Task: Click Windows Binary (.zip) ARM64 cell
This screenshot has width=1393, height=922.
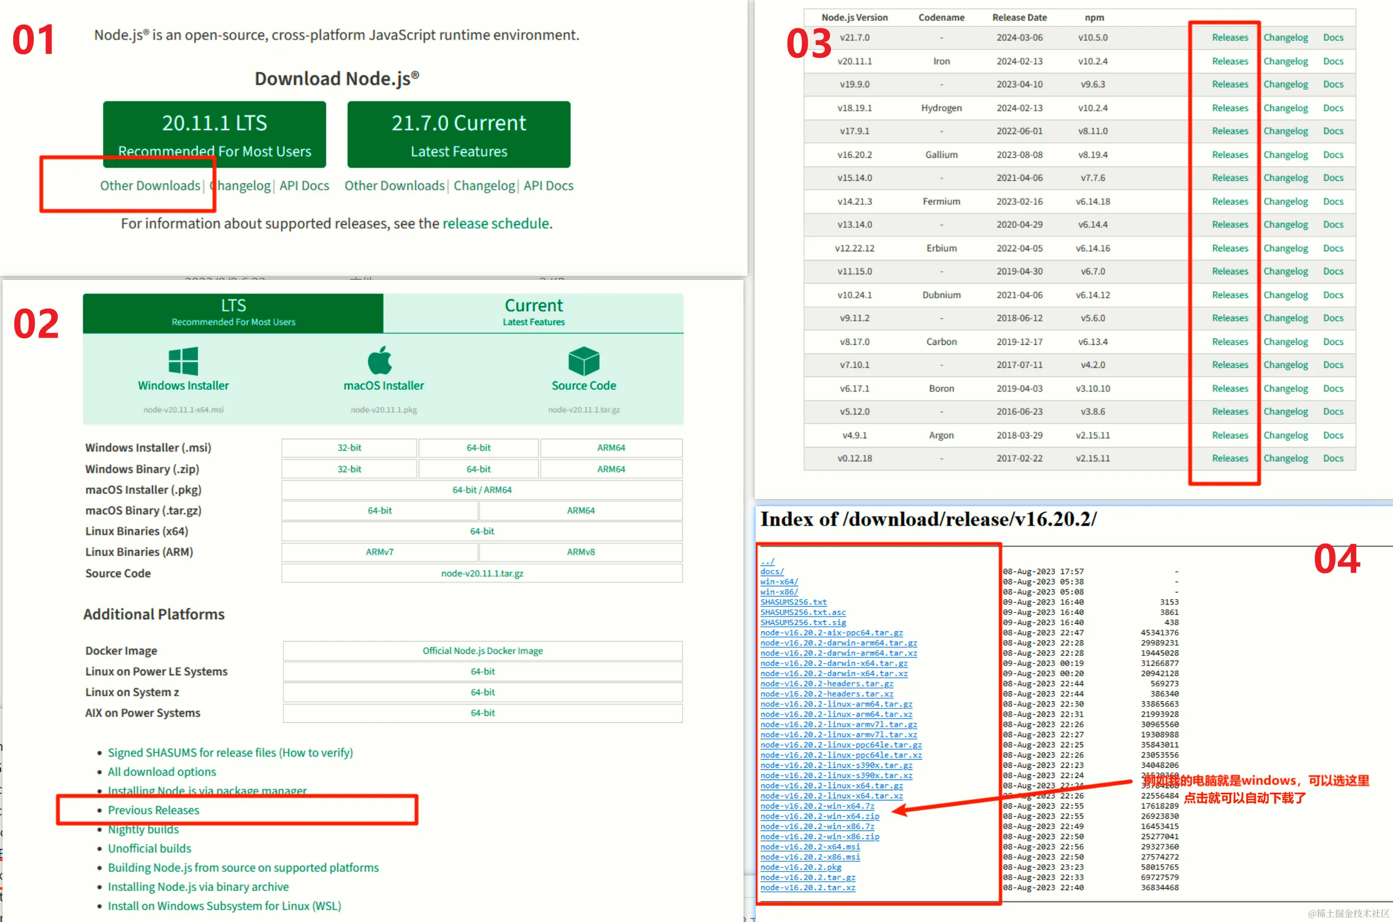Action: pos(611,469)
